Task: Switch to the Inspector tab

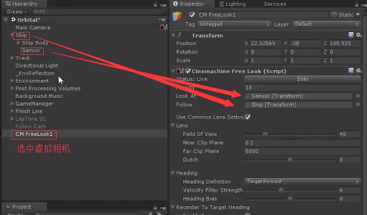Action: tap(192, 4)
